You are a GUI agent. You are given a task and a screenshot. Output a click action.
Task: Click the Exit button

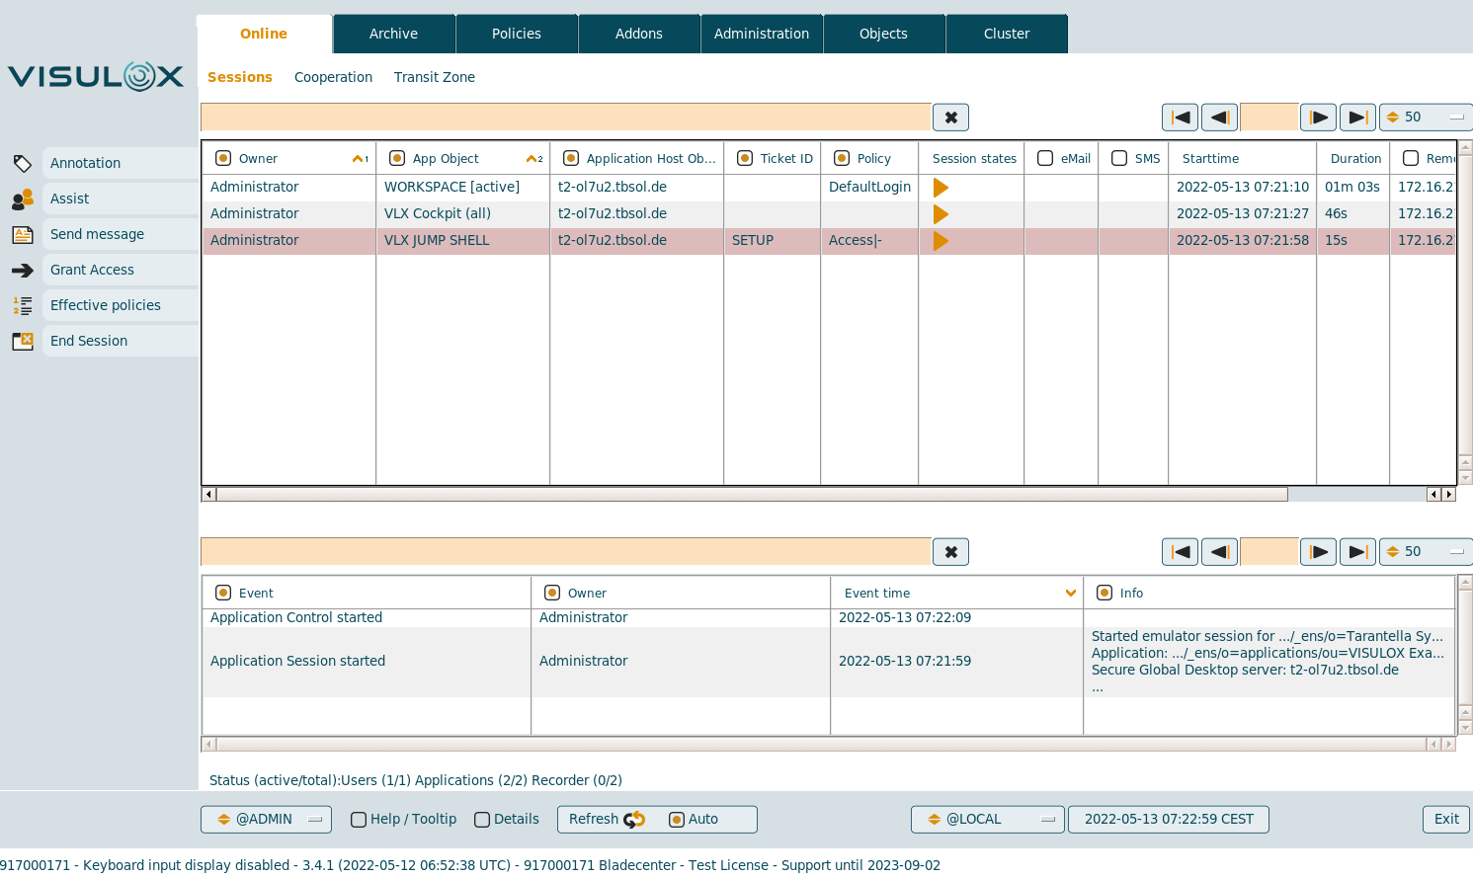tap(1446, 820)
